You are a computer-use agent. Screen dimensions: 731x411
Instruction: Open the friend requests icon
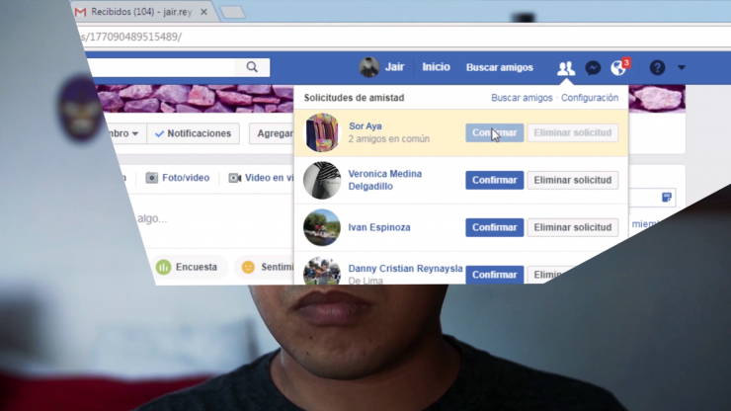(x=566, y=68)
